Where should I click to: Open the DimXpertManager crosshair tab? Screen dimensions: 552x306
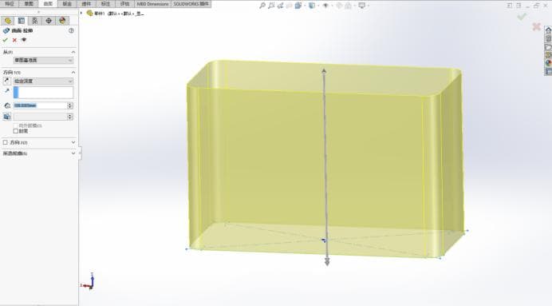[48, 21]
